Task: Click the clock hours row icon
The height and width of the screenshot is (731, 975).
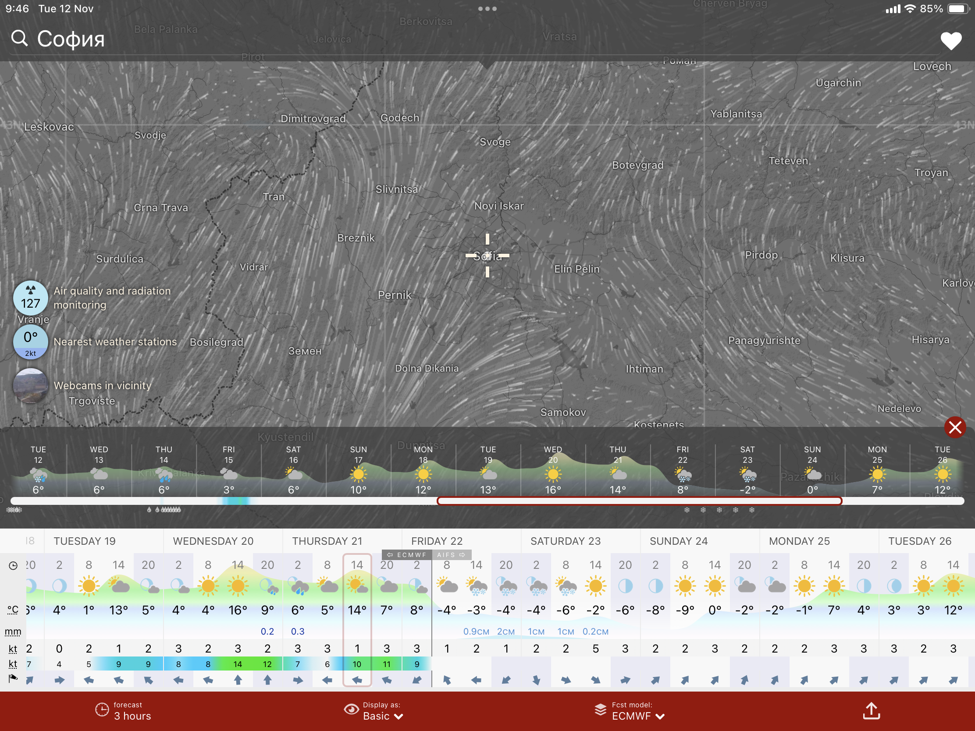Action: [13, 565]
